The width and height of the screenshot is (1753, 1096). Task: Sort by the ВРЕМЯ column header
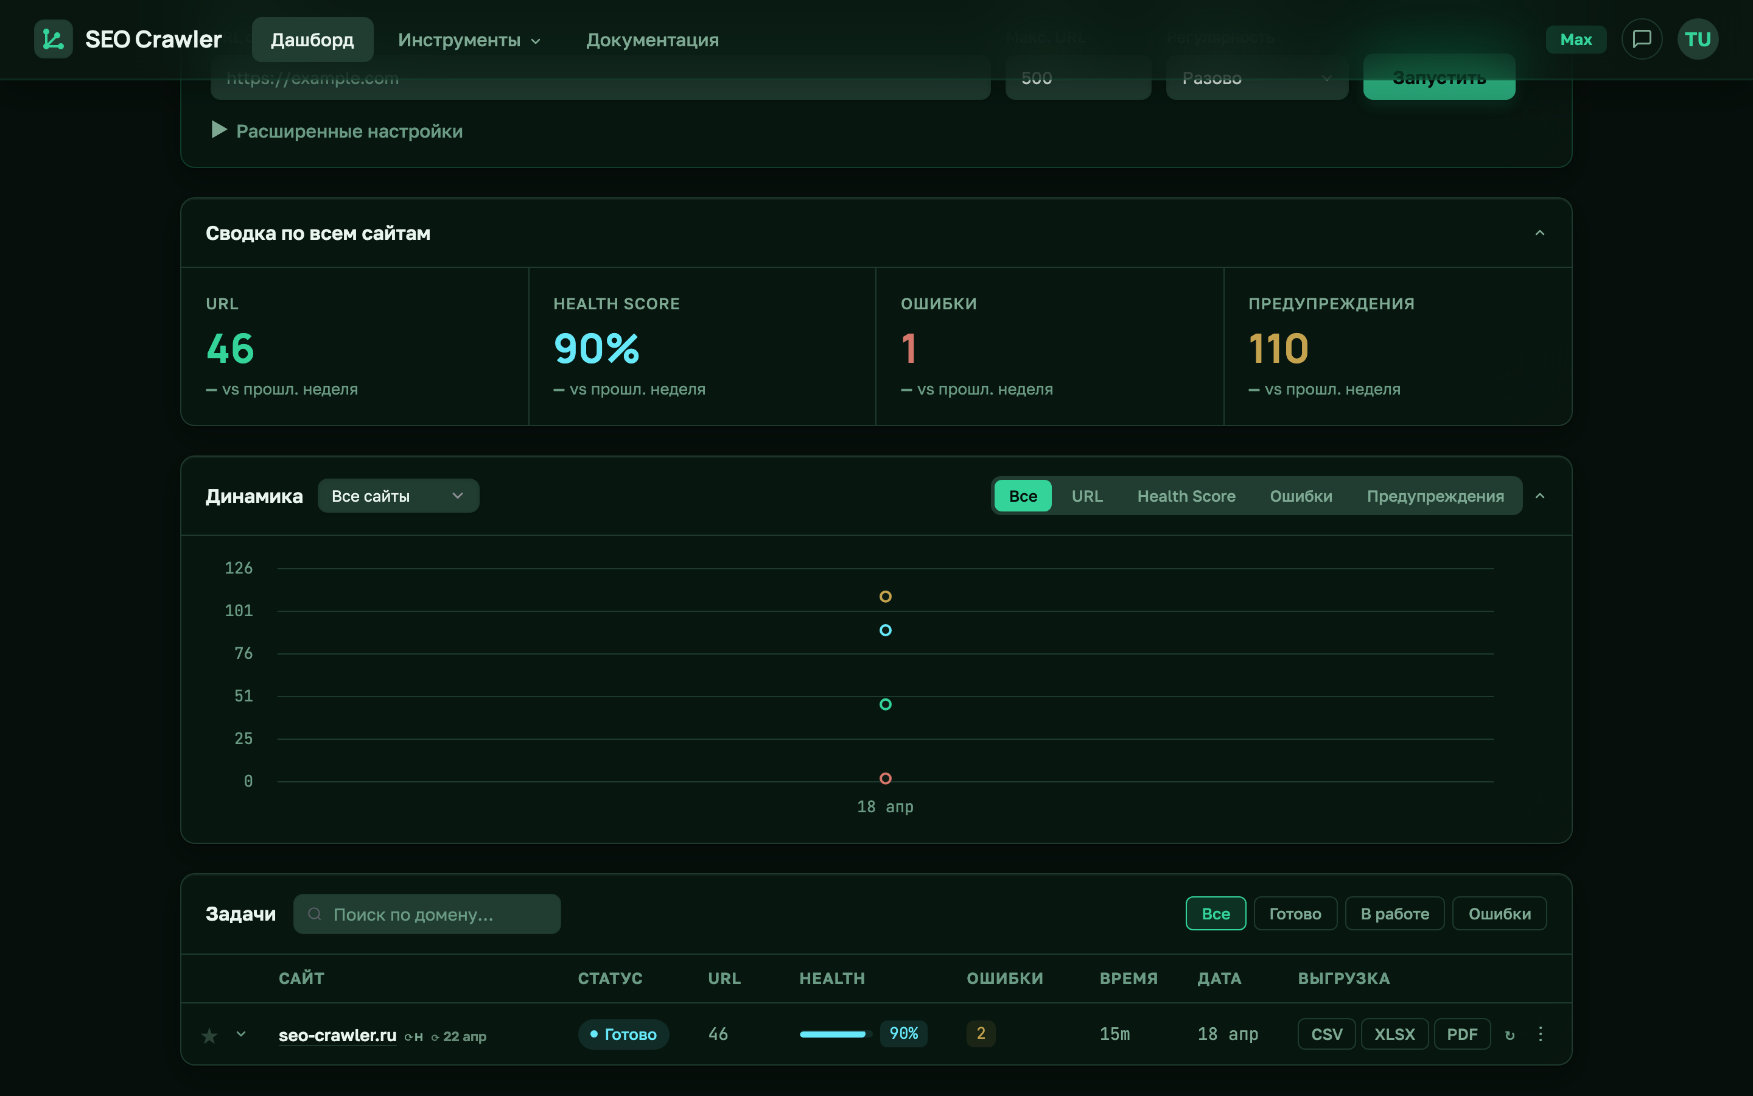coord(1128,978)
